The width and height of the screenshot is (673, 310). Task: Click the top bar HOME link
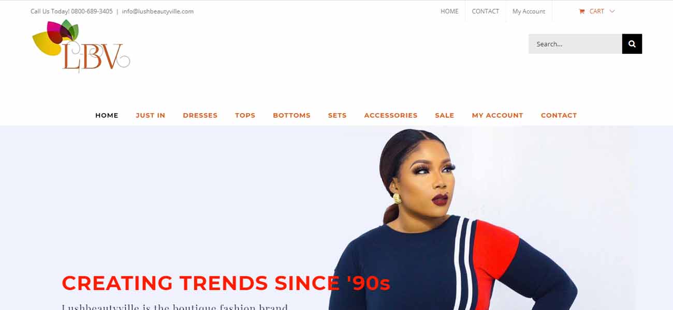[x=449, y=11]
